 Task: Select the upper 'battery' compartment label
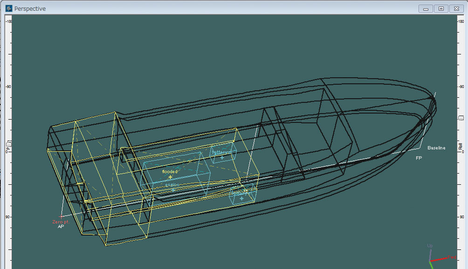(221, 152)
